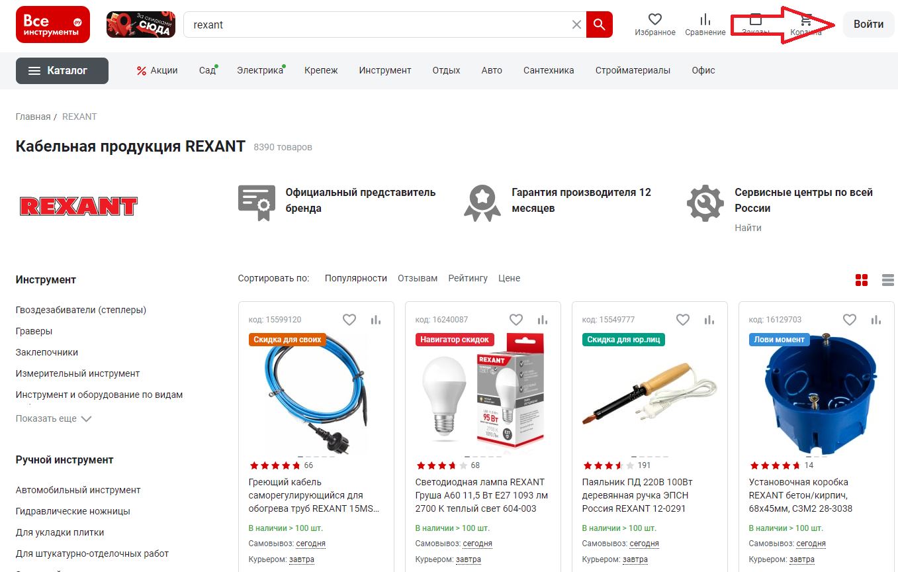The height and width of the screenshot is (572, 898).
Task: Open Измерительный инструмент sidebar category
Action: point(78,373)
